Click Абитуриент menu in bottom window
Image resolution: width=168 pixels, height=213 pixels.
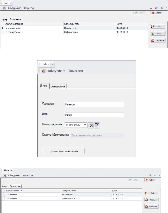(14, 175)
